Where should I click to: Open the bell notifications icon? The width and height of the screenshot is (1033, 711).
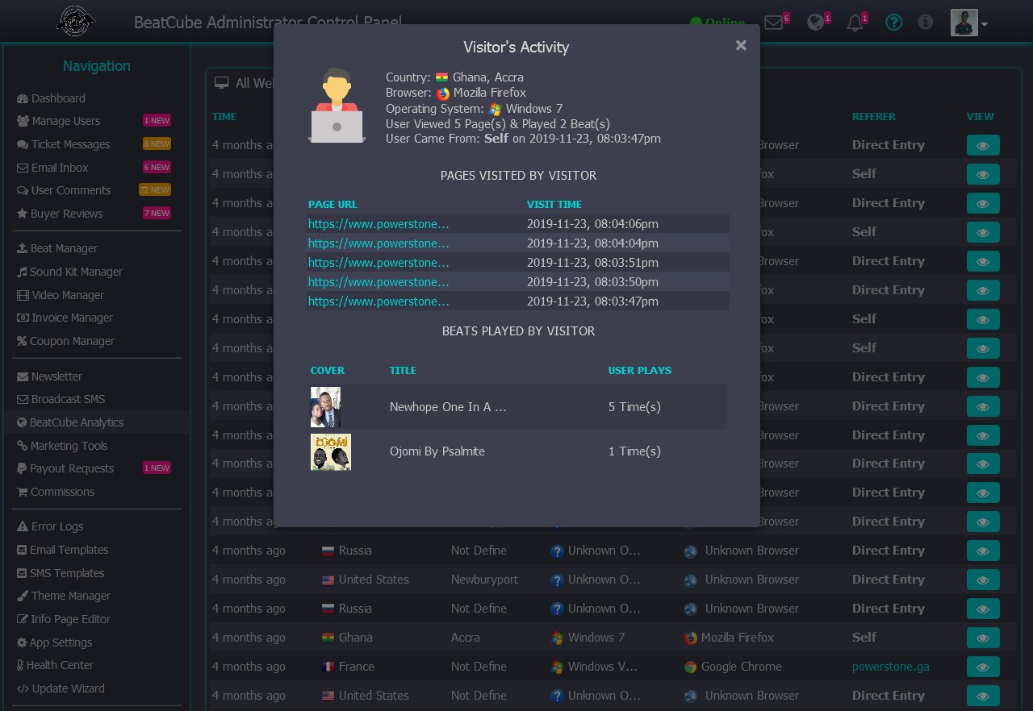pos(855,23)
